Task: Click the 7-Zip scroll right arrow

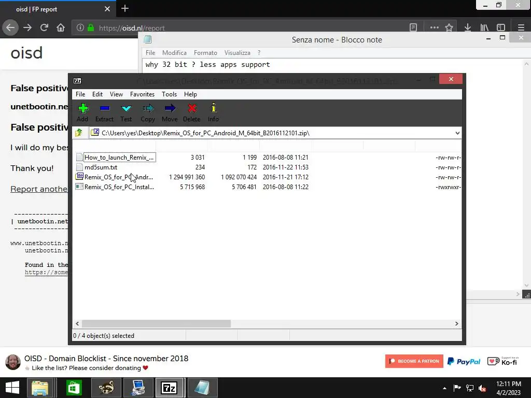Action: 456,324
